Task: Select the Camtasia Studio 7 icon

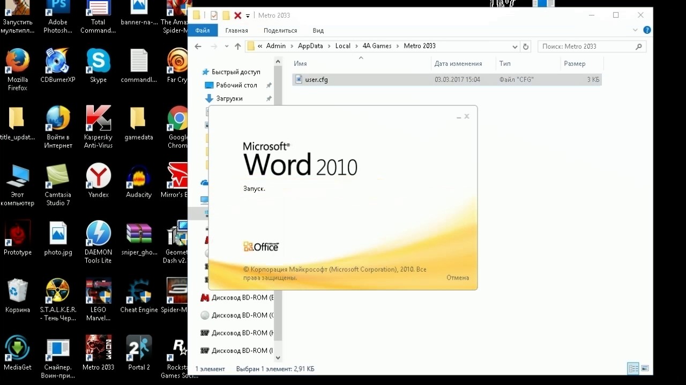Action: (x=58, y=185)
